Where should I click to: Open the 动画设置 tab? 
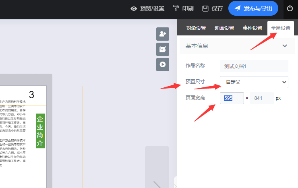[x=224, y=28]
